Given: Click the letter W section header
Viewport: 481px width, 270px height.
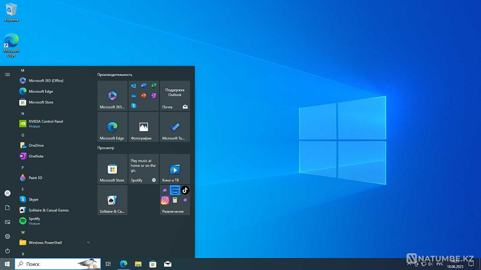Looking at the screenshot, I should [x=23, y=233].
